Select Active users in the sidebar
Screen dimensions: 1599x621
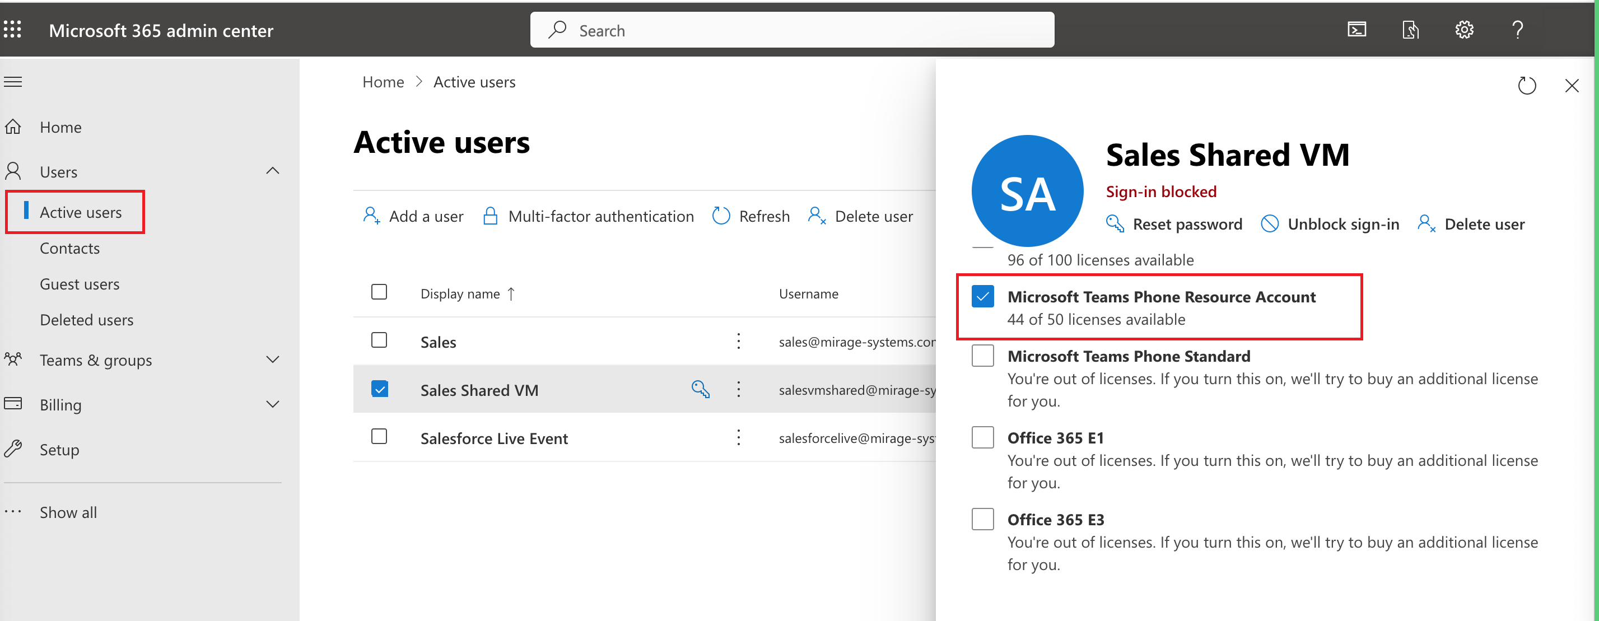81,212
